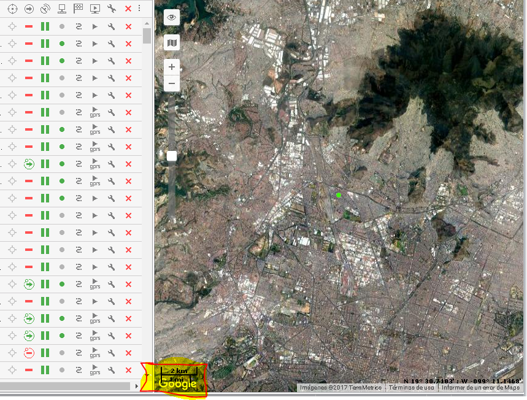This screenshot has height=400, width=527.
Task: Click the red X icon in the header row
Action: click(x=128, y=9)
